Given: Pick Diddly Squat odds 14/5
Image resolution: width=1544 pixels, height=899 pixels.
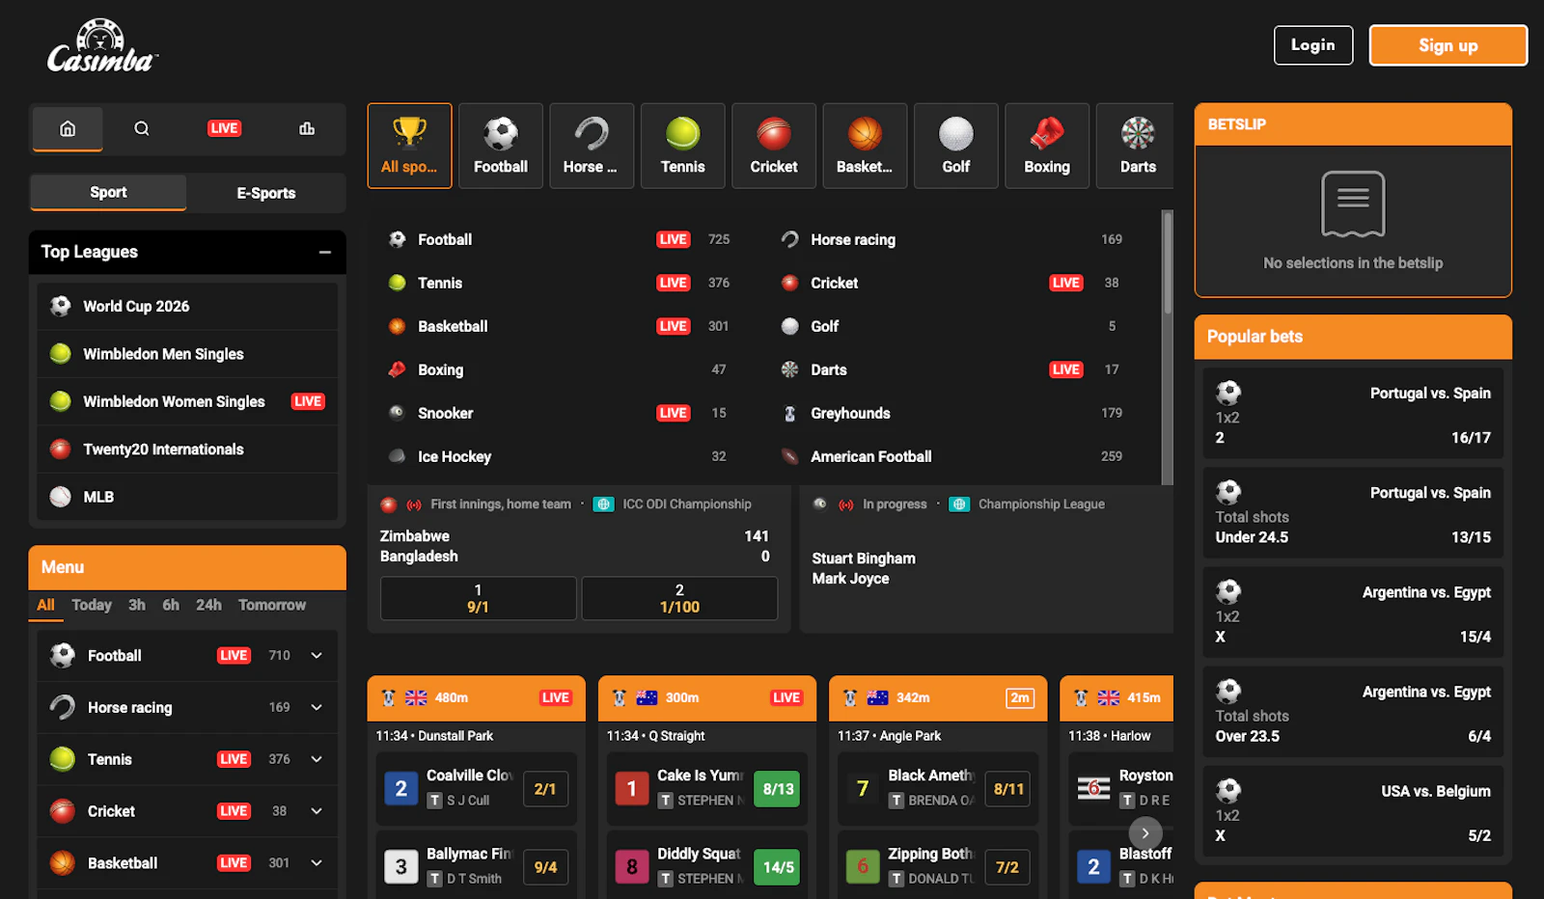Looking at the screenshot, I should coord(778,867).
